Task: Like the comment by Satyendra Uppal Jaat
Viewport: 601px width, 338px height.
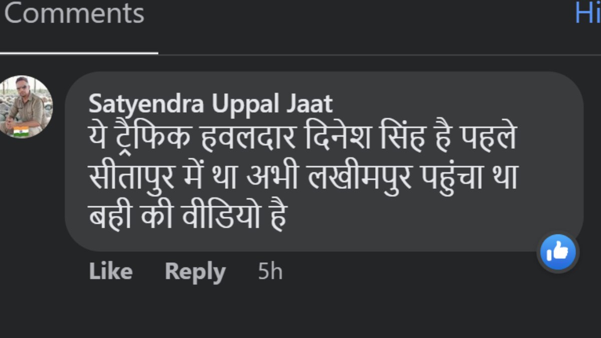Action: (110, 272)
